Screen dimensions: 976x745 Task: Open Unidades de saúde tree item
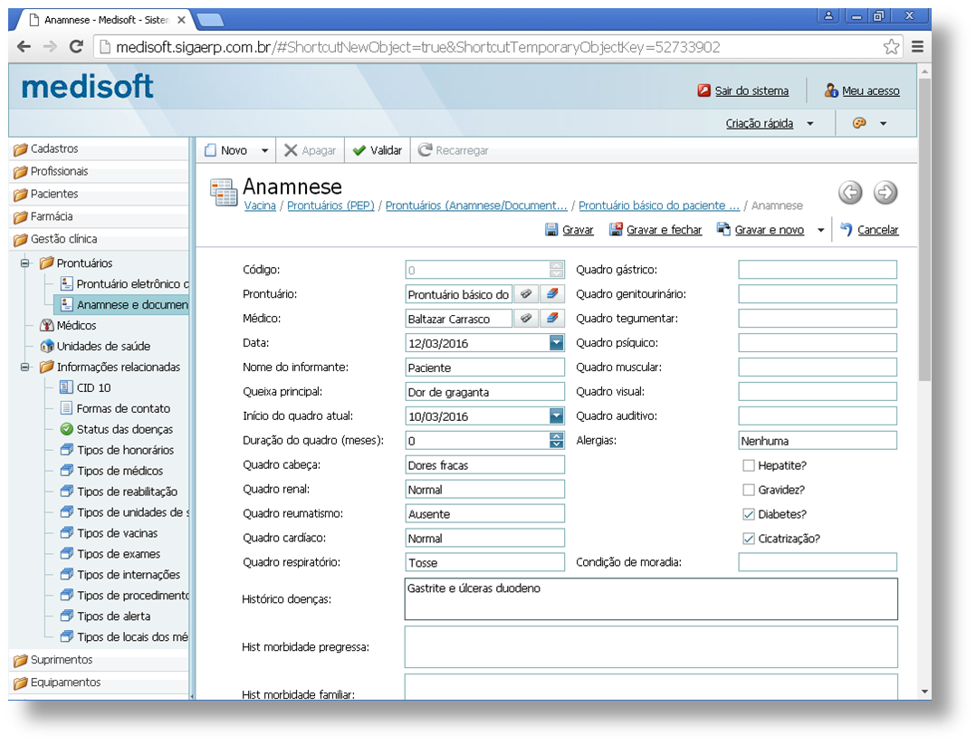point(95,346)
